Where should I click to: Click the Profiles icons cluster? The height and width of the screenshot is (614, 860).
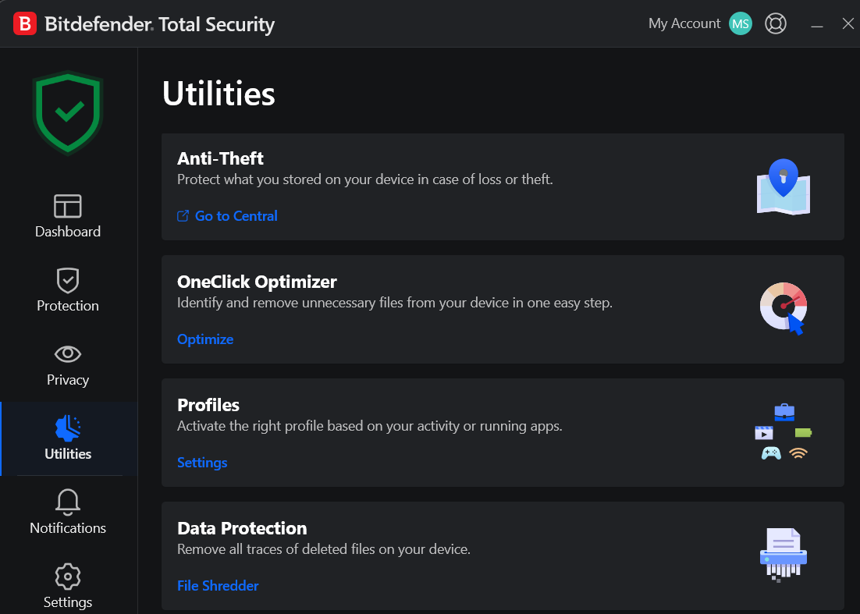coord(784,432)
